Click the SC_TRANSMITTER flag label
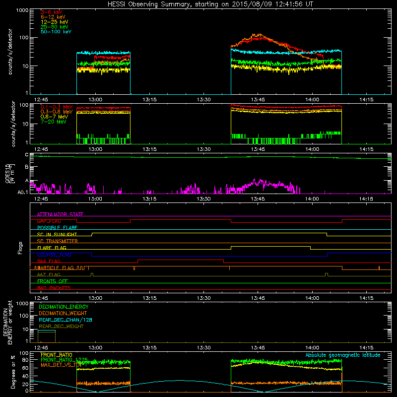This screenshot has width=397, height=397. point(57,241)
